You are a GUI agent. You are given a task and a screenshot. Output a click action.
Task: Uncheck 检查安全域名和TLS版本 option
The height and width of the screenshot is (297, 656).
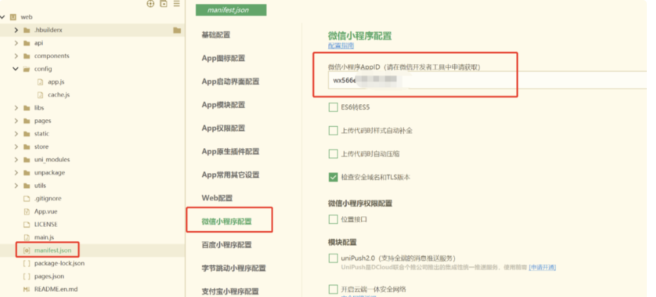coord(333,177)
